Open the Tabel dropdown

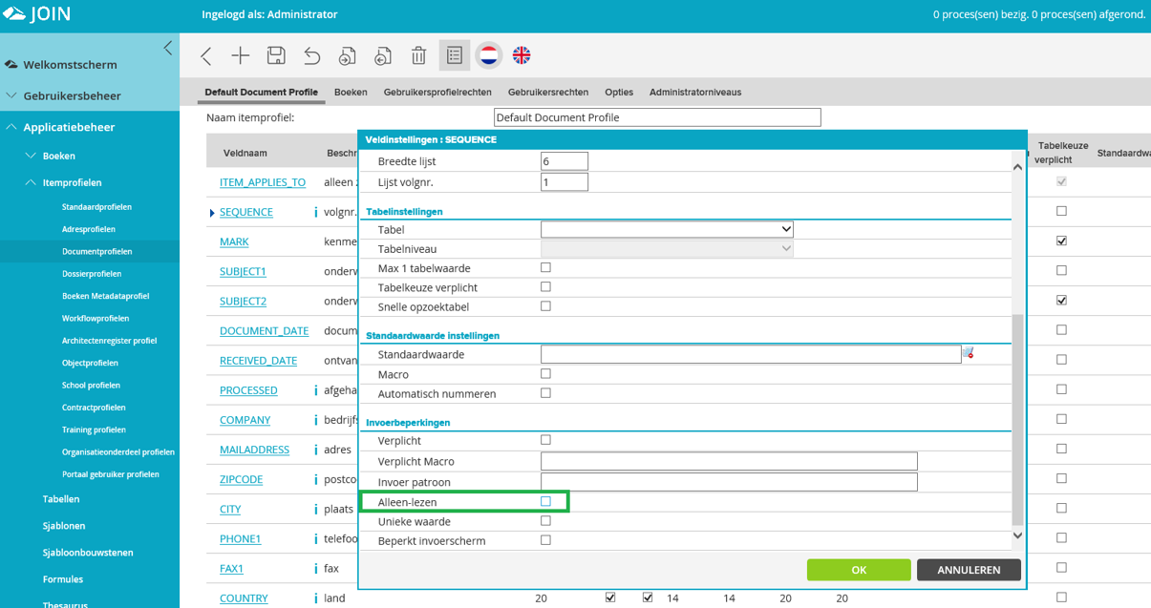(667, 229)
